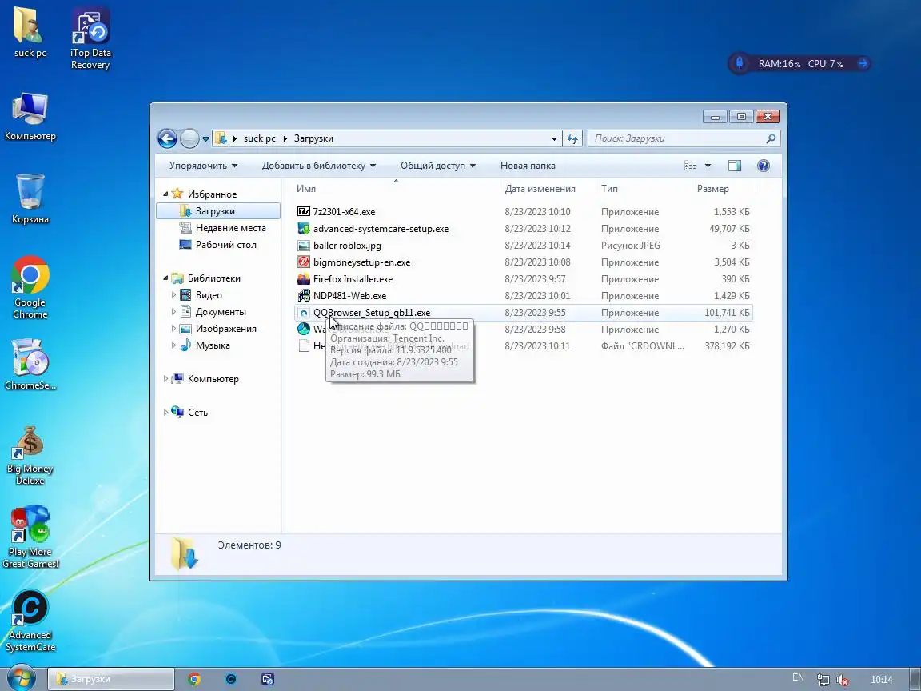Launch Advanced SystemCare desktop shortcut
This screenshot has width=921, height=691.
pyautogui.click(x=30, y=621)
